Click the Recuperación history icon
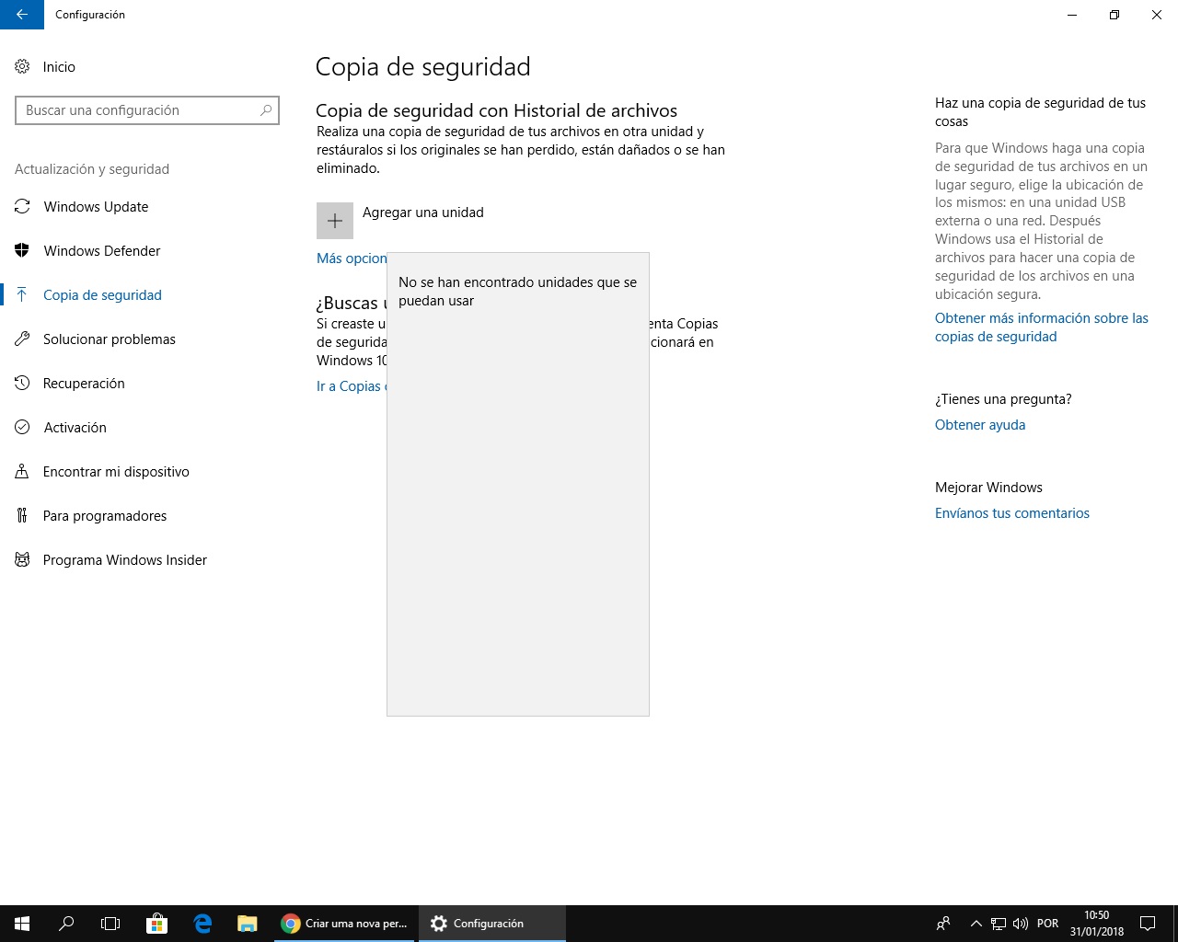Screen dimensions: 1178x942 click(22, 384)
